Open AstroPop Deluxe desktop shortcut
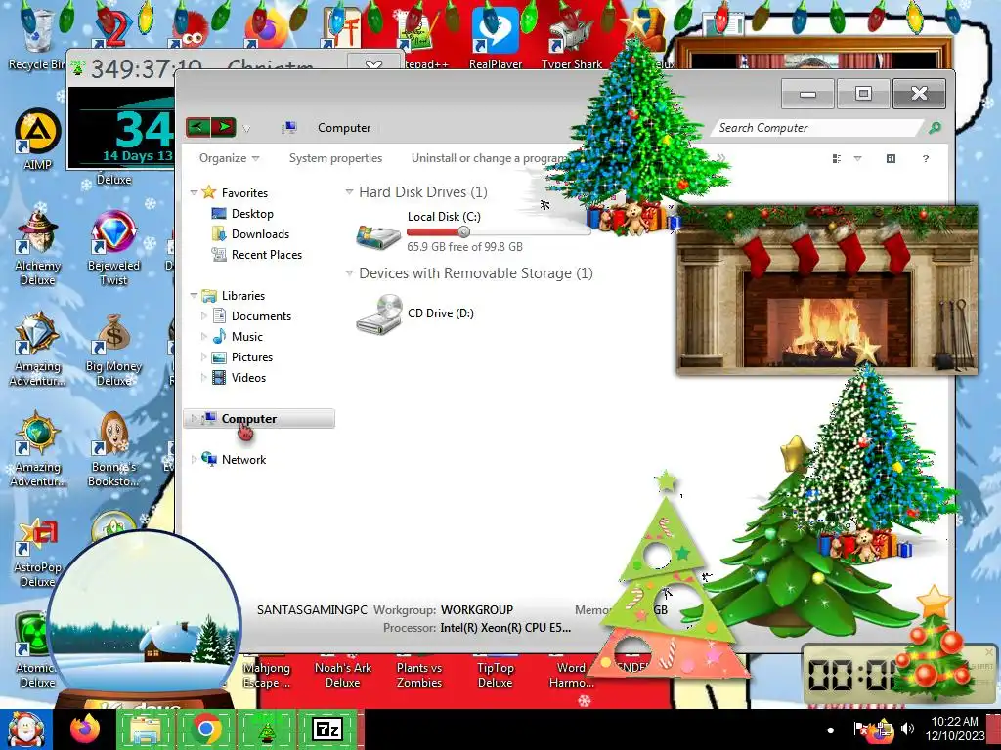Image resolution: width=1001 pixels, height=750 pixels. (x=37, y=553)
